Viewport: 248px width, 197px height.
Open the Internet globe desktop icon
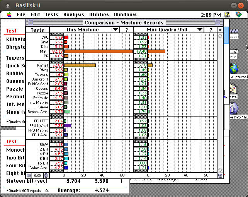(234, 69)
